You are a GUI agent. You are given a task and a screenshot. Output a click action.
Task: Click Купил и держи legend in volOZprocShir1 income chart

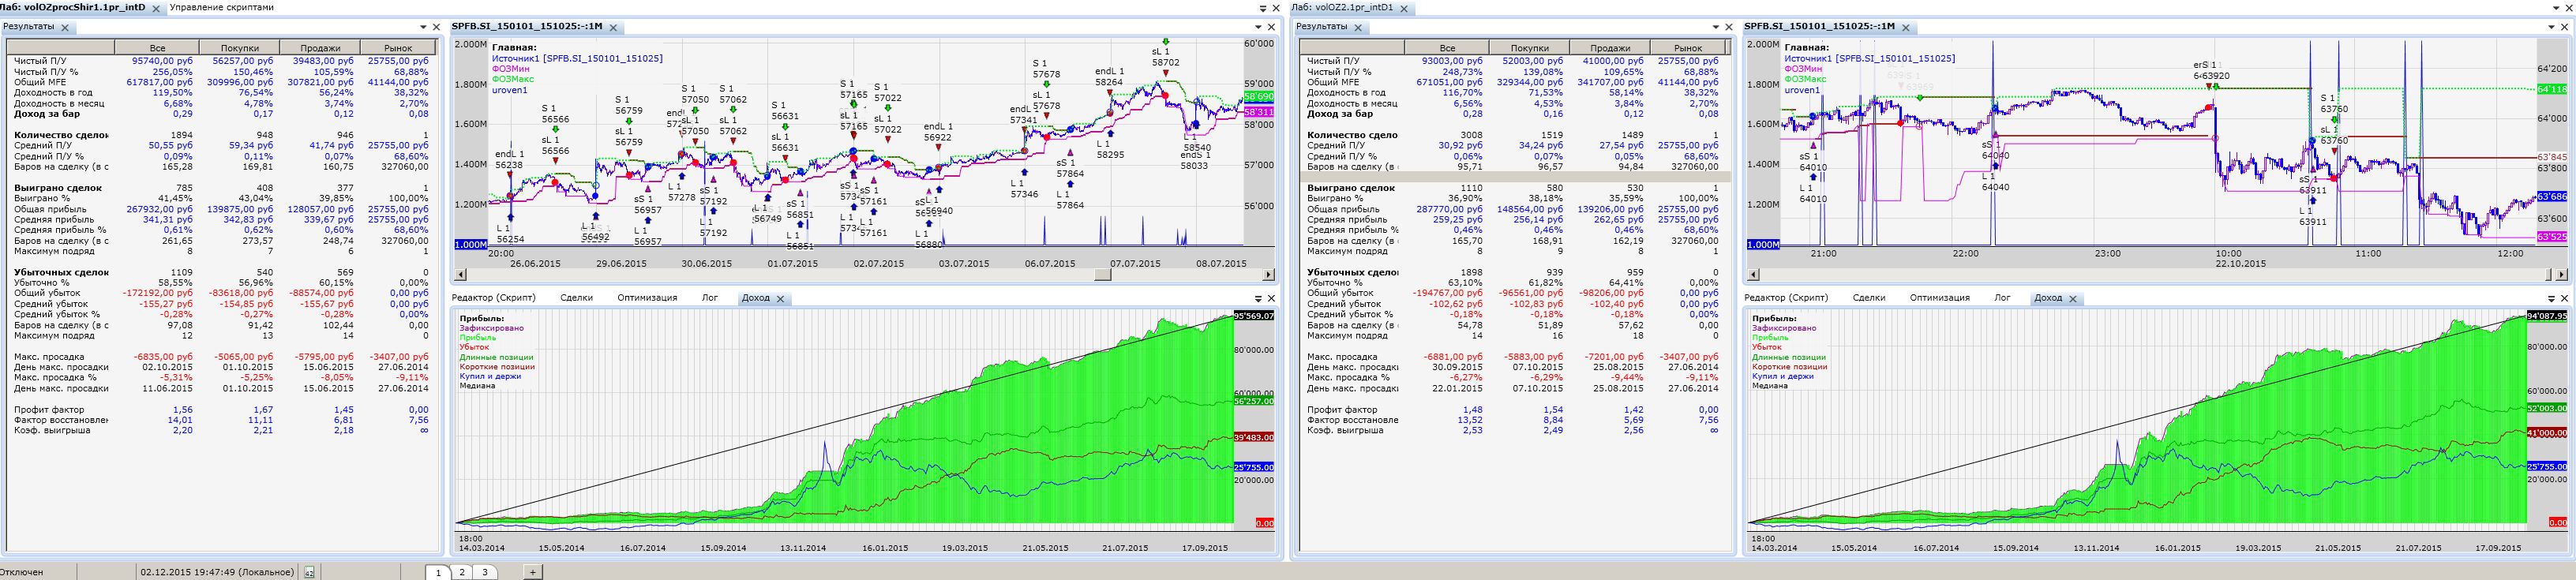[492, 376]
